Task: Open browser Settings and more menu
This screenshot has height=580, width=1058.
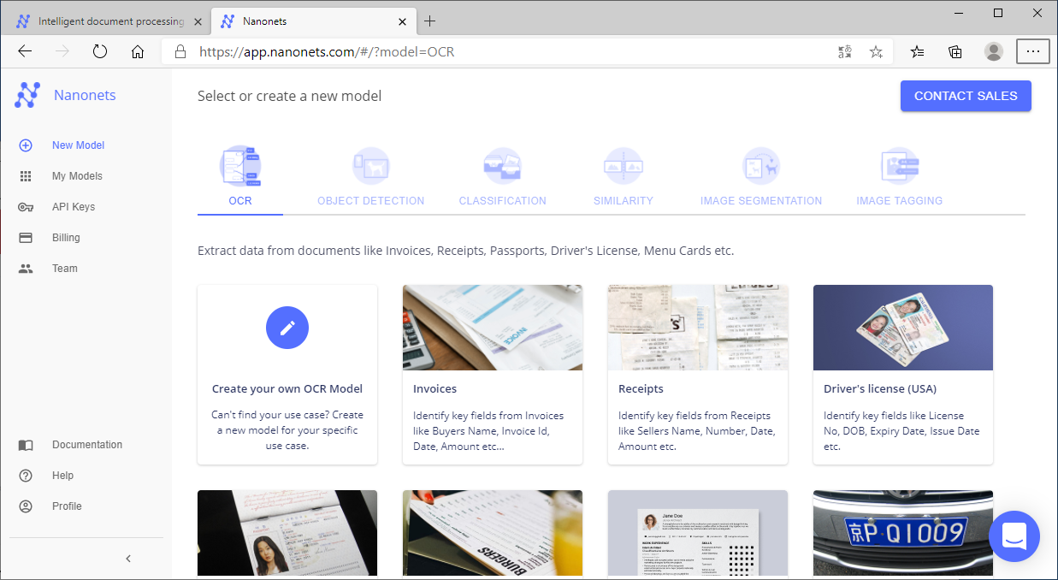Action: [1033, 51]
